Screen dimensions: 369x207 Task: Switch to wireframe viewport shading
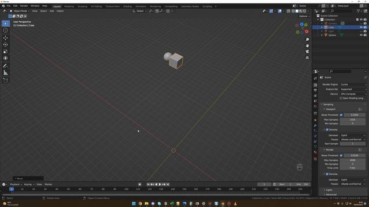pos(293,11)
